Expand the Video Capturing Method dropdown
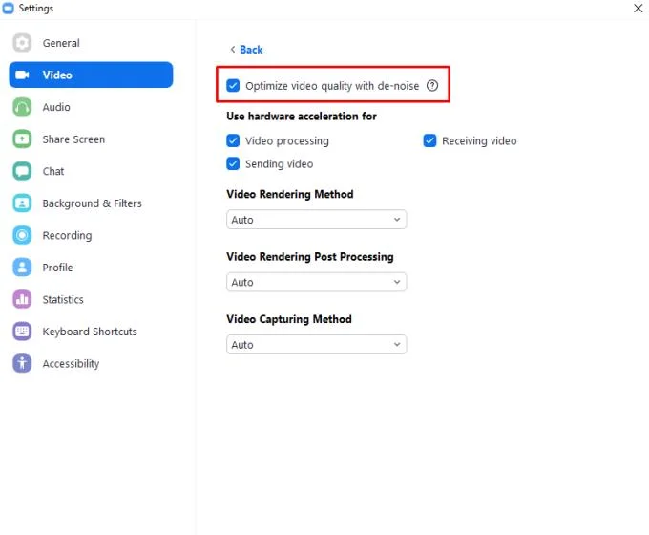 click(x=316, y=344)
